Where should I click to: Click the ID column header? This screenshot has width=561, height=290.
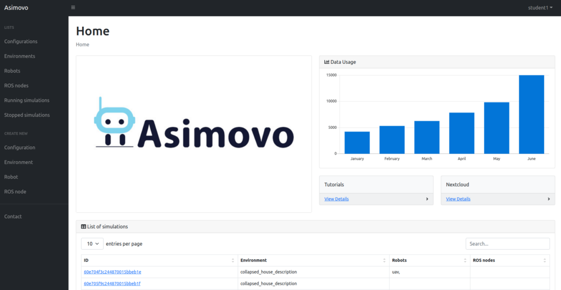point(159,261)
